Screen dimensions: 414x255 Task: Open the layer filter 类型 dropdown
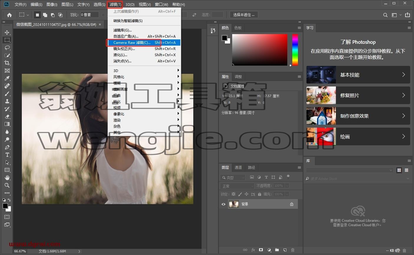tap(233, 177)
